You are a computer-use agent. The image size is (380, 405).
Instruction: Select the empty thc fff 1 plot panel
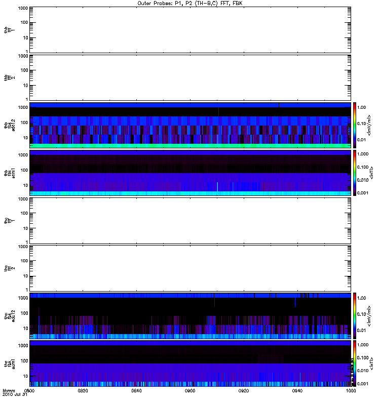(x=190, y=221)
